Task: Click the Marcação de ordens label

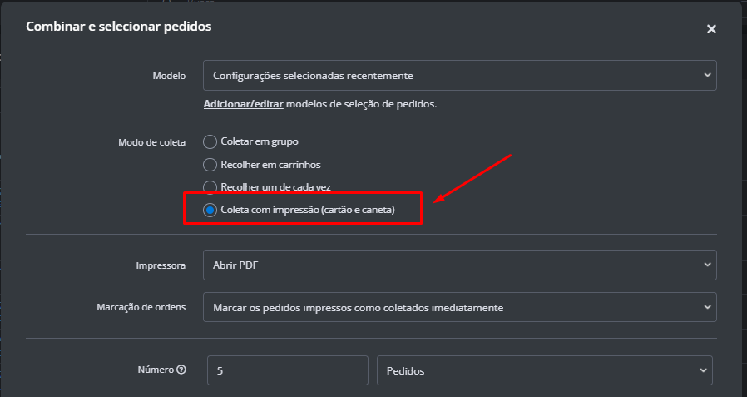Action: coord(141,307)
